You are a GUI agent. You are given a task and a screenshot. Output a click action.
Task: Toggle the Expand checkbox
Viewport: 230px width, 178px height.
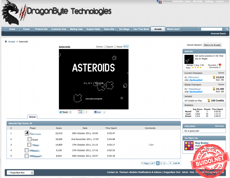[x=115, y=47]
